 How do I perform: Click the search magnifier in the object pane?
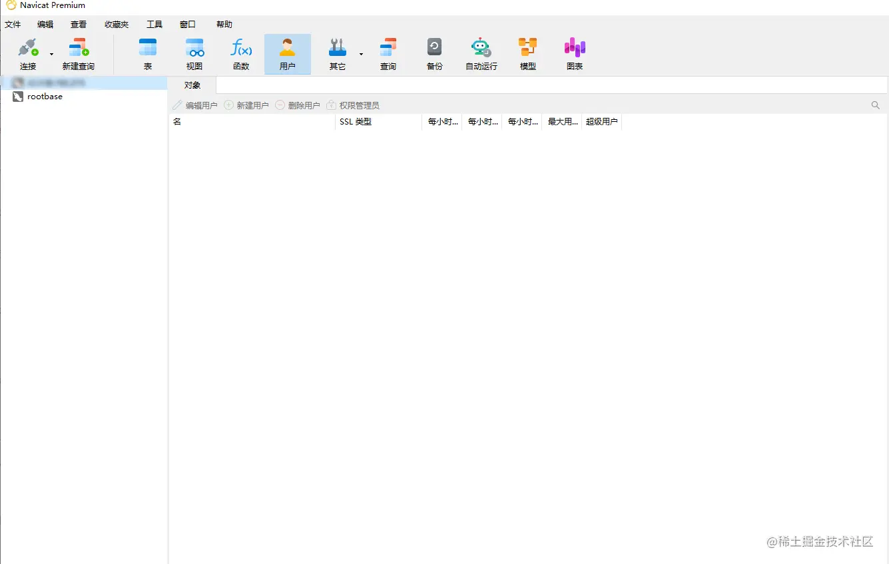pyautogui.click(x=876, y=105)
